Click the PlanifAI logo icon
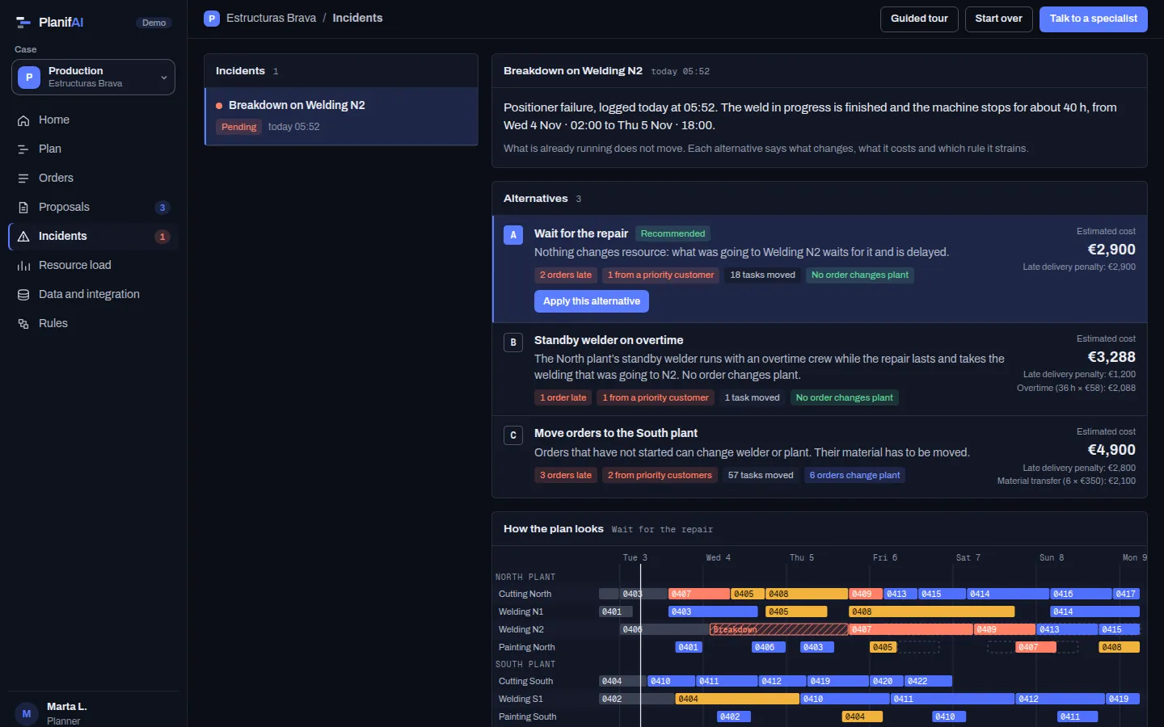The width and height of the screenshot is (1164, 727). [x=23, y=22]
